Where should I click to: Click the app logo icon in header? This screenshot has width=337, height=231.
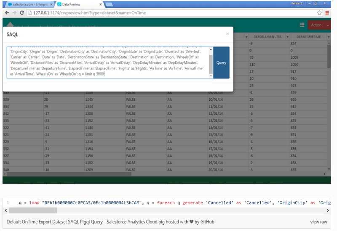click(x=10, y=24)
